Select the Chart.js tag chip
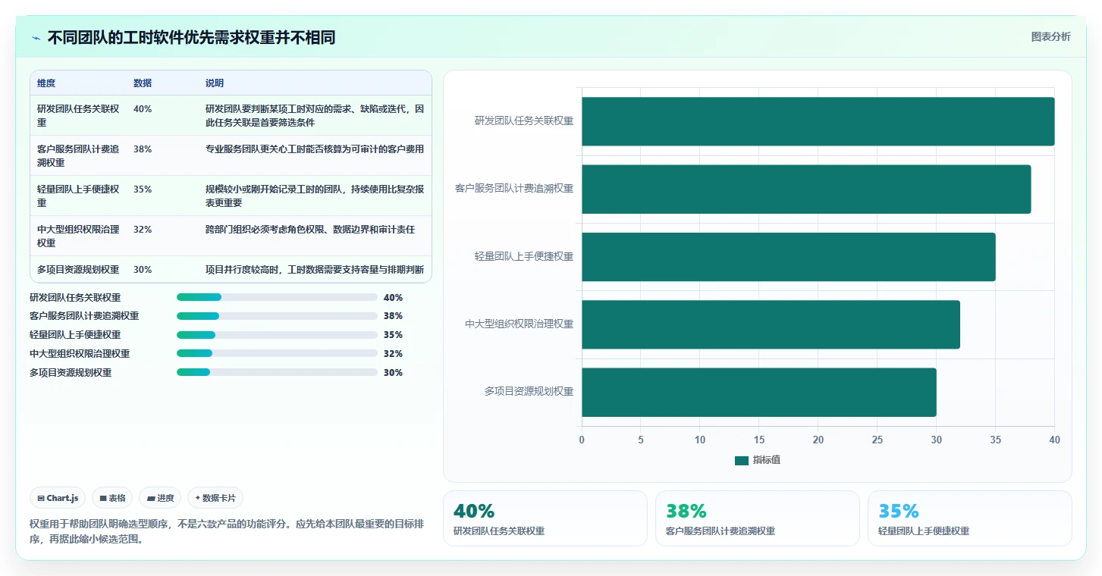The image size is (1102, 576). pyautogui.click(x=58, y=498)
